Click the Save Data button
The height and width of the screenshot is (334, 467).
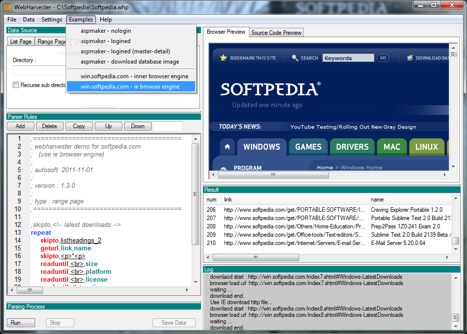[174, 323]
